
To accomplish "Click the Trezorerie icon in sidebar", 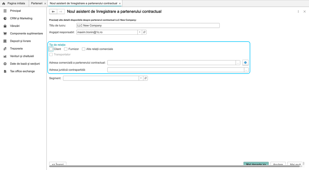I will coord(5,49).
